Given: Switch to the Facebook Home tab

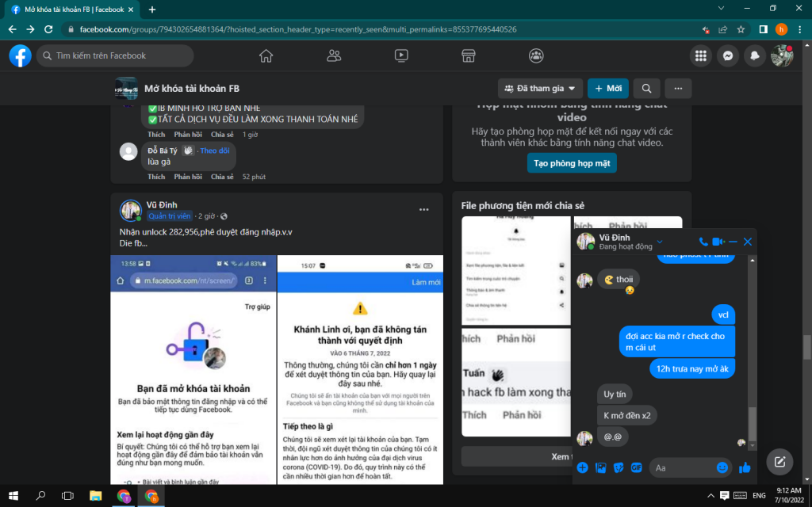Looking at the screenshot, I should point(266,55).
